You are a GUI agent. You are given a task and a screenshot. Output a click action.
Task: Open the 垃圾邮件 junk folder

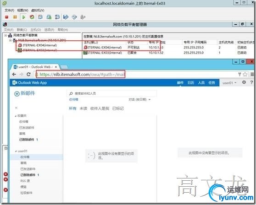coord(26,193)
